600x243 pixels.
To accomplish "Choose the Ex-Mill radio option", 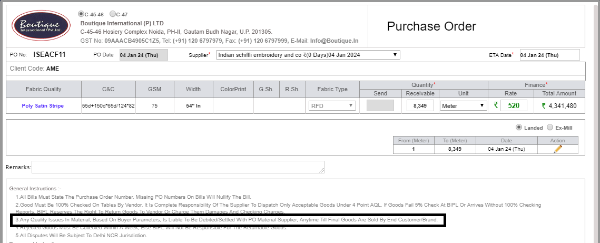I will 550,128.
